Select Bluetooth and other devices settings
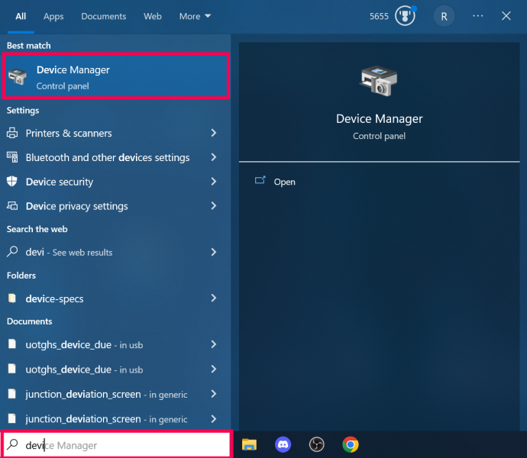The height and width of the screenshot is (458, 527). [x=112, y=157]
